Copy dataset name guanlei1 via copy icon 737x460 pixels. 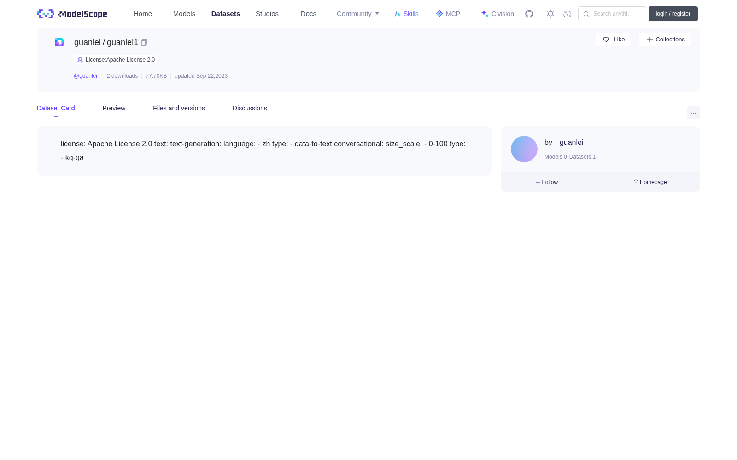(144, 42)
